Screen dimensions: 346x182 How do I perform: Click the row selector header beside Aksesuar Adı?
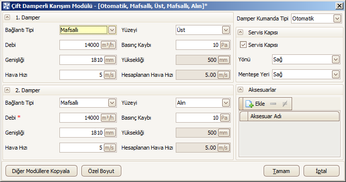click(x=244, y=116)
